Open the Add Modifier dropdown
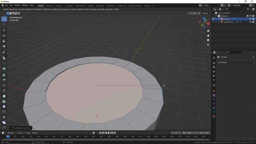Screen dimensions: 256x144 [x=236, y=62]
